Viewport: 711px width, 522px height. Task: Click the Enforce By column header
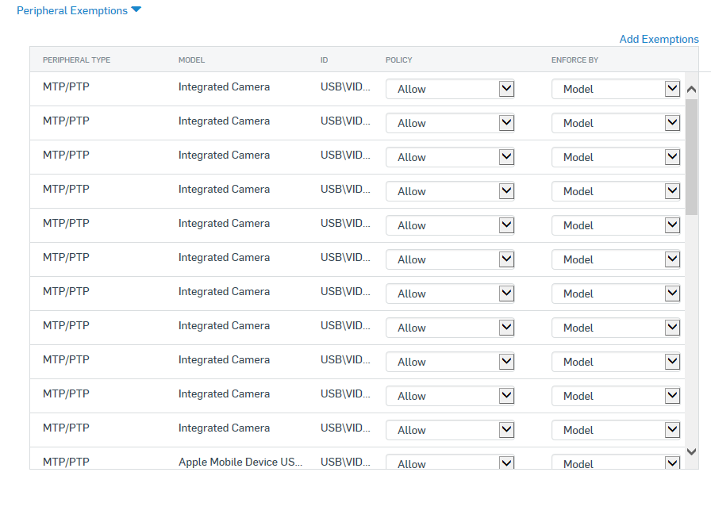pos(575,59)
